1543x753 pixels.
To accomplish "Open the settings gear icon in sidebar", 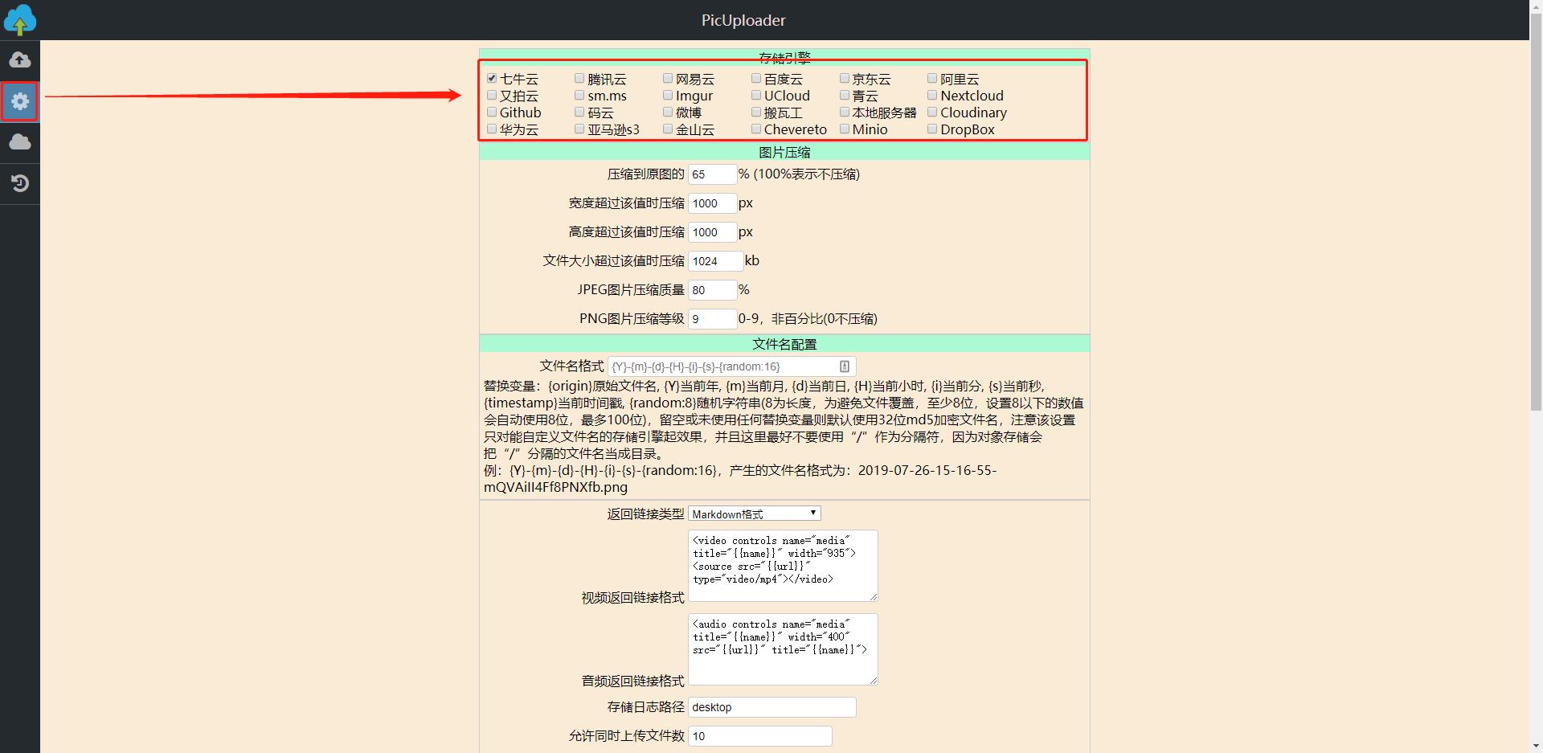I will coord(20,101).
